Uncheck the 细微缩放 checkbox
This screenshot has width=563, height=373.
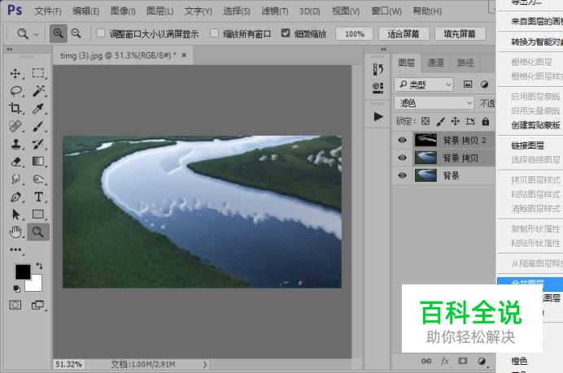286,33
